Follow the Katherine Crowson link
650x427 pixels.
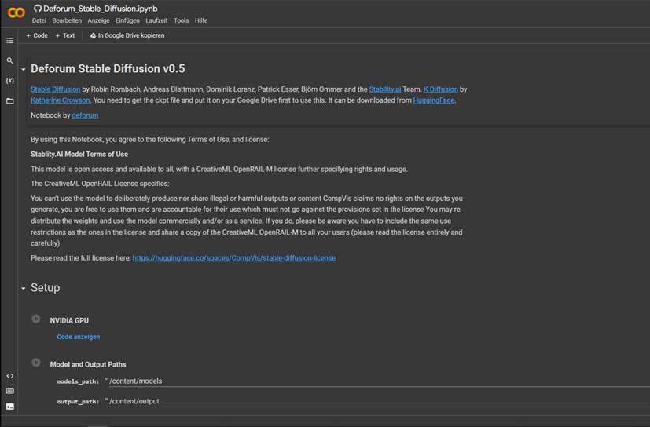(x=60, y=100)
